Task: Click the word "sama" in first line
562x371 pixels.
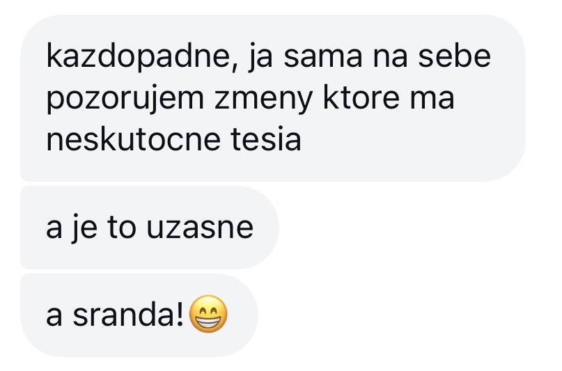Action: pos(323,58)
